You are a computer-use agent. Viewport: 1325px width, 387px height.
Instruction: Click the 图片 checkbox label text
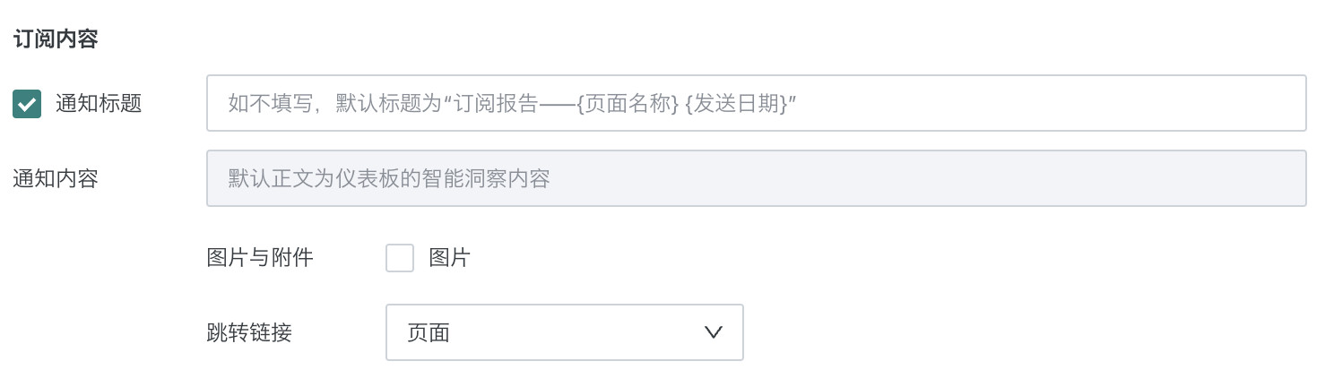pyautogui.click(x=449, y=258)
